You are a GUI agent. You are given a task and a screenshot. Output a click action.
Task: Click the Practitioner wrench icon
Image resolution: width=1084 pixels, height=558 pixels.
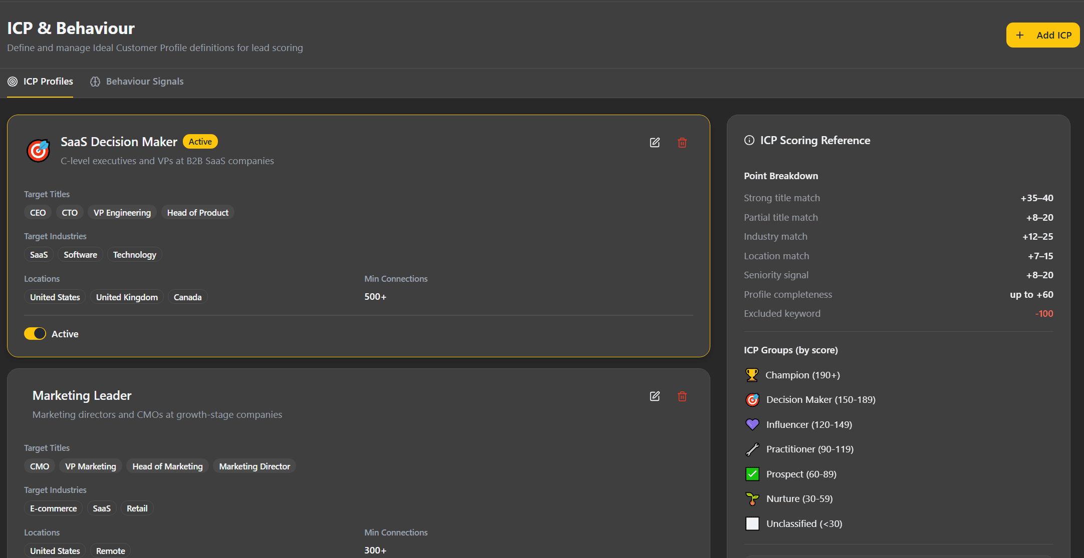point(752,449)
